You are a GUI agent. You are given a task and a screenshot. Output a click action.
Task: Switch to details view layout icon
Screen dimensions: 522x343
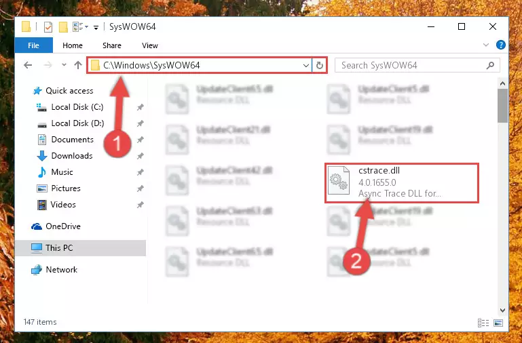click(x=483, y=323)
